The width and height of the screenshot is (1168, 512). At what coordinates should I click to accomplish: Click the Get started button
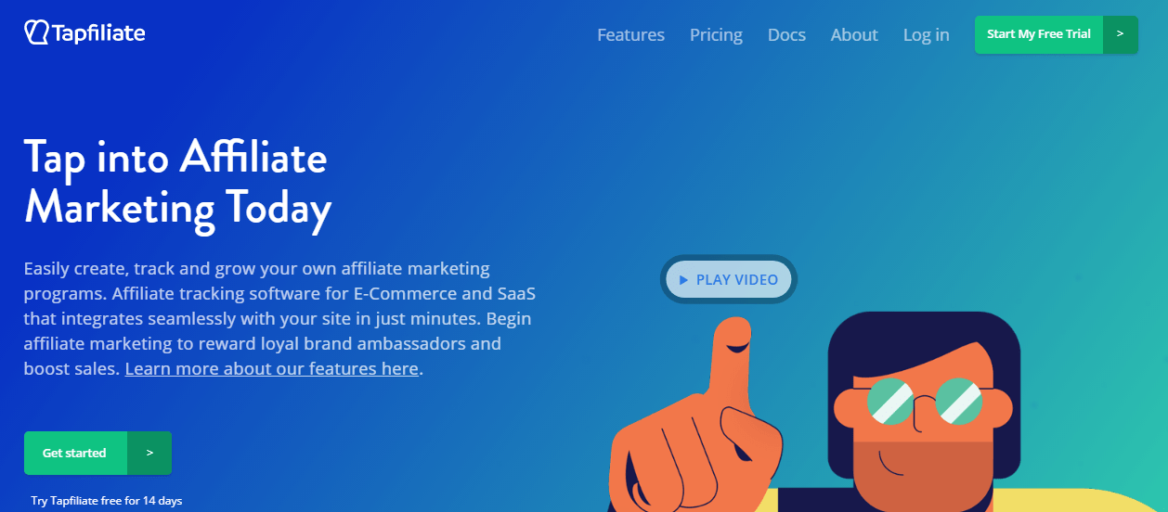[97, 453]
